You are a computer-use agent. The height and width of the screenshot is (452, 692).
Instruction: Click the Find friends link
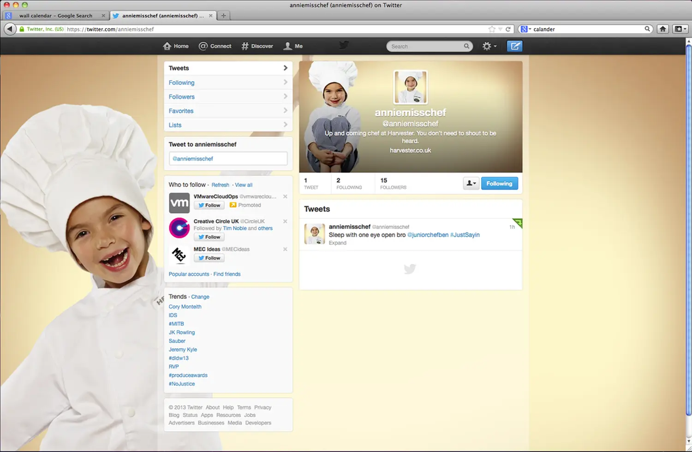tap(227, 274)
